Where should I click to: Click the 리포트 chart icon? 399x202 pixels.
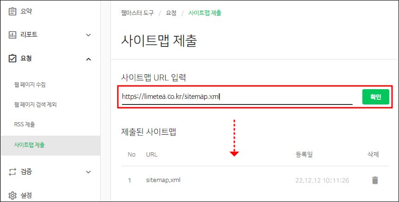[12, 35]
